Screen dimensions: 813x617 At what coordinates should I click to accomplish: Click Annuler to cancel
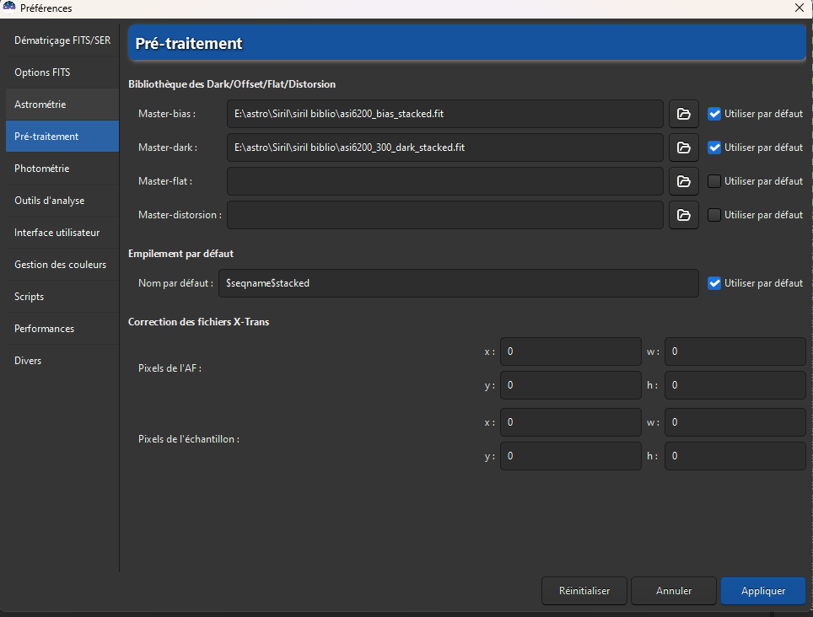pos(673,591)
